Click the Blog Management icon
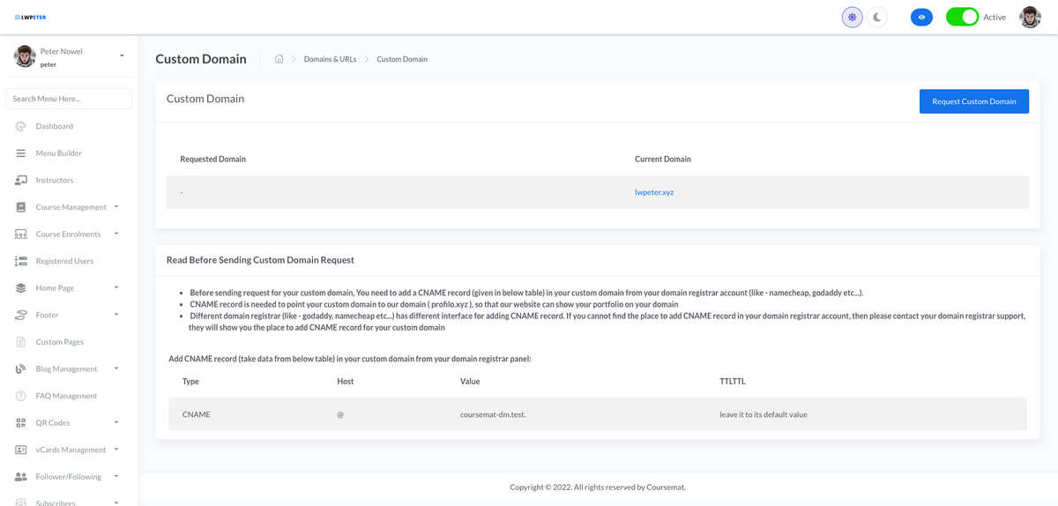This screenshot has height=506, width=1058. click(x=21, y=368)
